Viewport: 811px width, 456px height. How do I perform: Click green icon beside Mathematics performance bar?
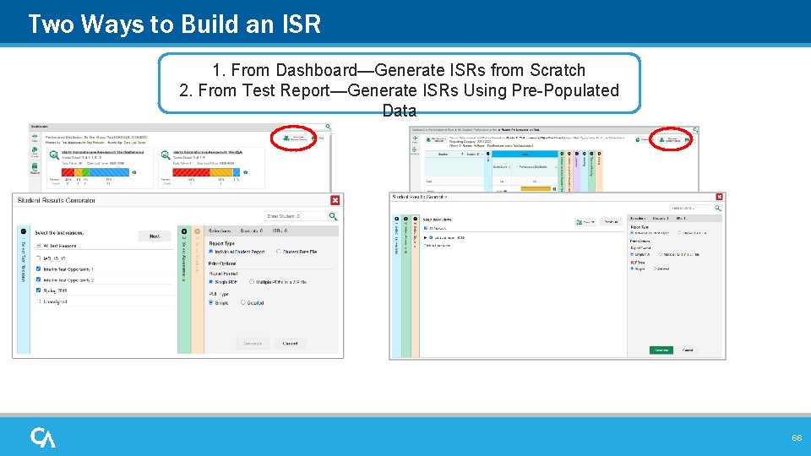[x=134, y=172]
